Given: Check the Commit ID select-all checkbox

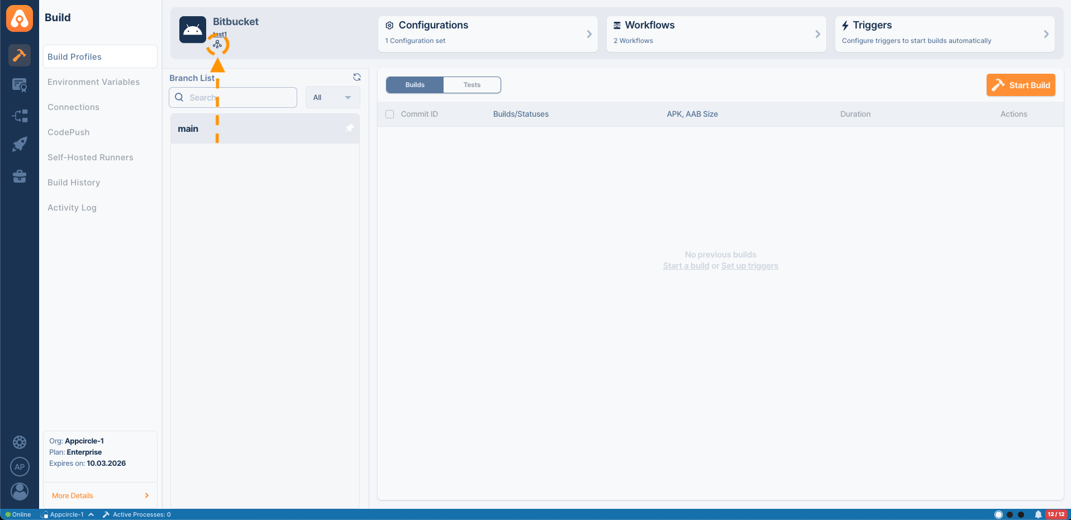Looking at the screenshot, I should pyautogui.click(x=389, y=114).
